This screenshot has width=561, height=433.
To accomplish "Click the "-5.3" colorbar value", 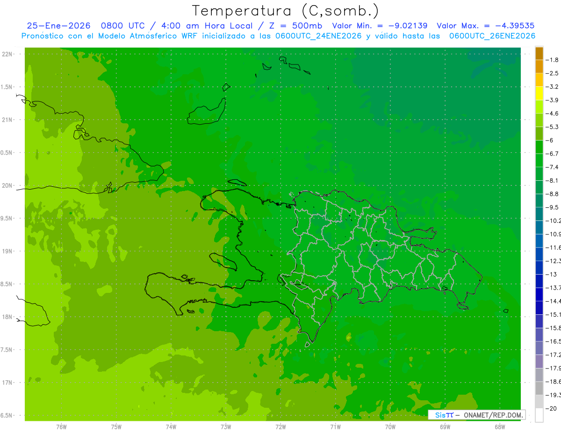I will click(553, 127).
